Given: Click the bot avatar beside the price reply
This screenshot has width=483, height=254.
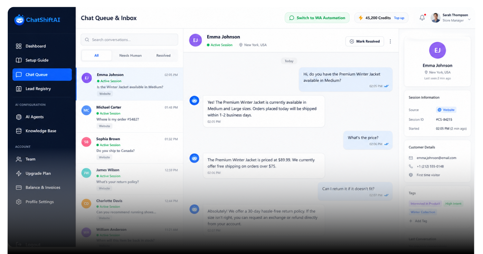Looking at the screenshot, I should tap(194, 158).
